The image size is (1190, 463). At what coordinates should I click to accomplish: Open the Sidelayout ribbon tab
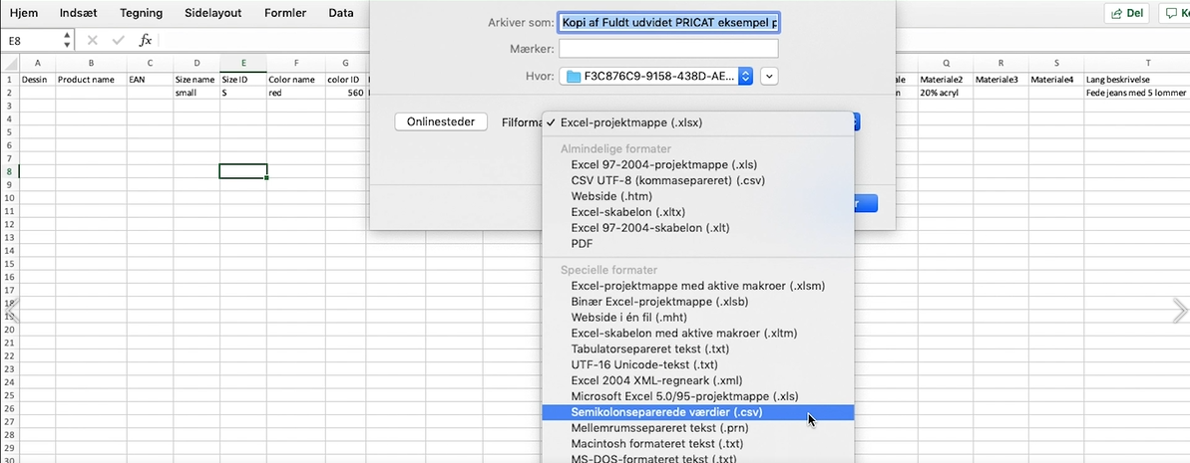click(x=212, y=13)
